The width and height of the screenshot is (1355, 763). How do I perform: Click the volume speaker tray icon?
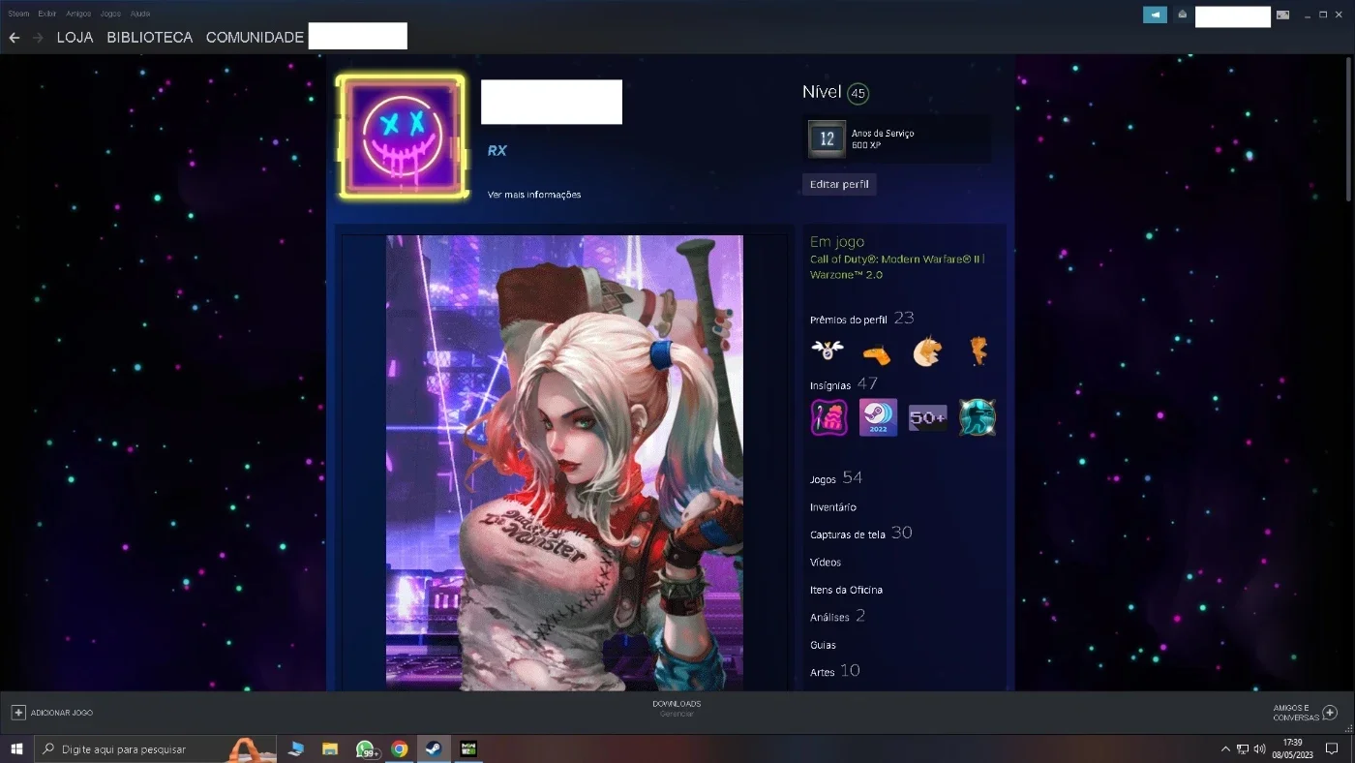tap(1259, 748)
